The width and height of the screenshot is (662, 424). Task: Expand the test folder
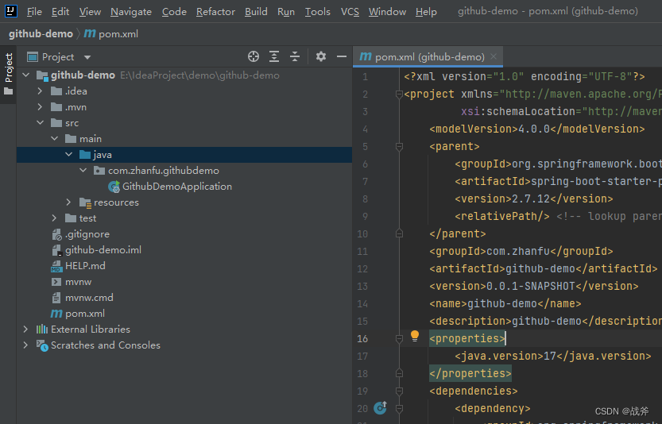pyautogui.click(x=54, y=218)
